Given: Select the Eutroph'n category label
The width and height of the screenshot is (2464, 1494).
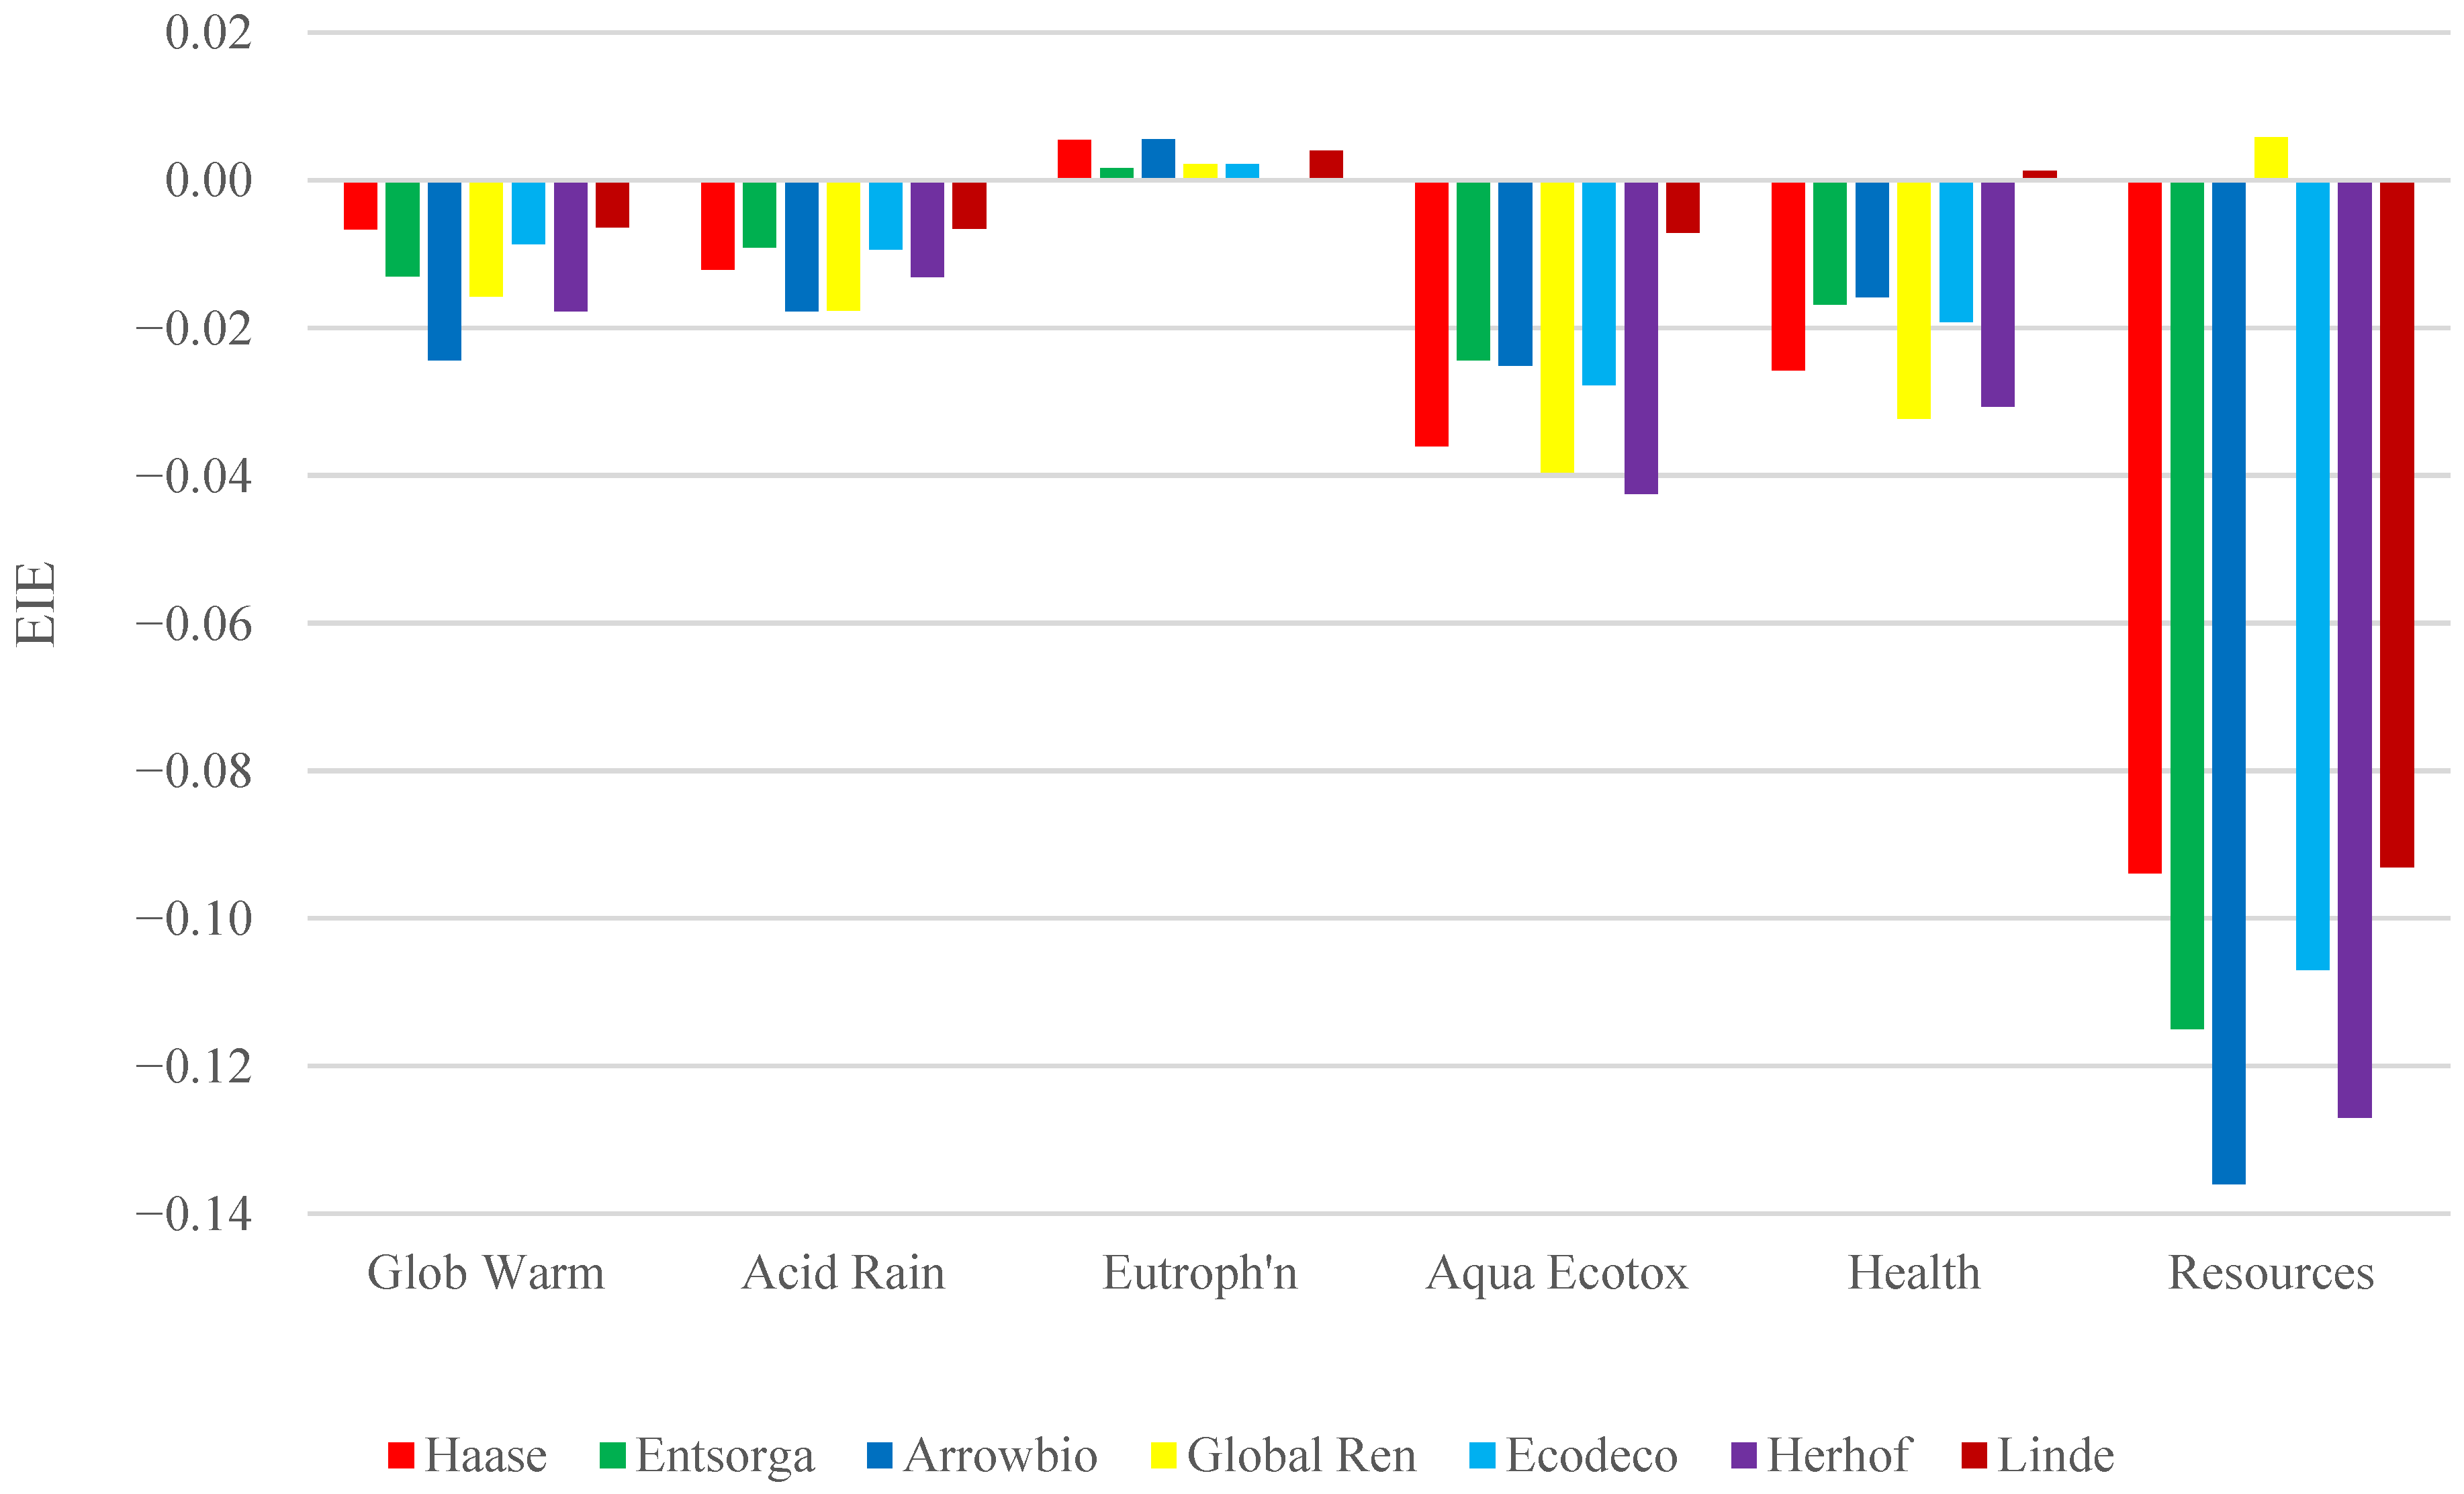Looking at the screenshot, I should (1200, 1273).
